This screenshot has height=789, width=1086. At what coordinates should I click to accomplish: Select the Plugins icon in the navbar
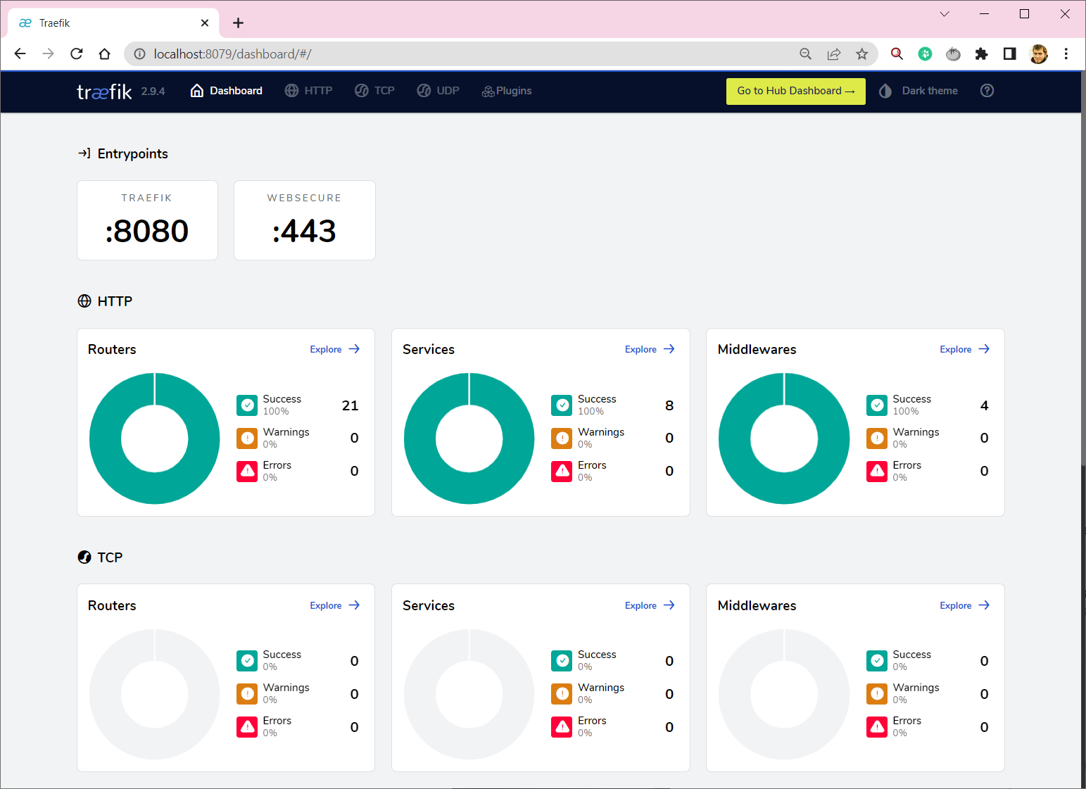tap(487, 91)
